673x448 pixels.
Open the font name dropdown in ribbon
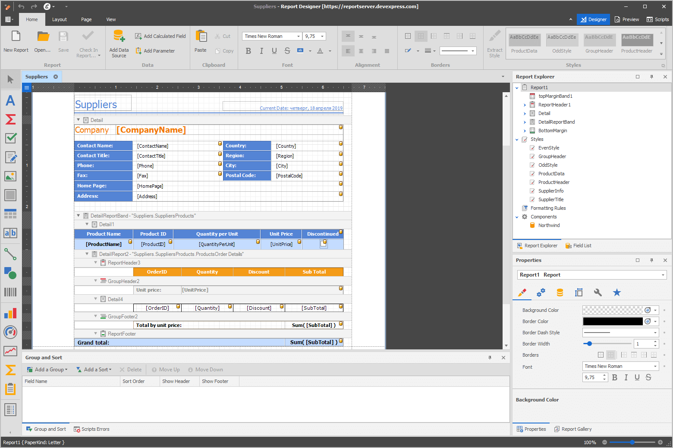[x=299, y=36]
